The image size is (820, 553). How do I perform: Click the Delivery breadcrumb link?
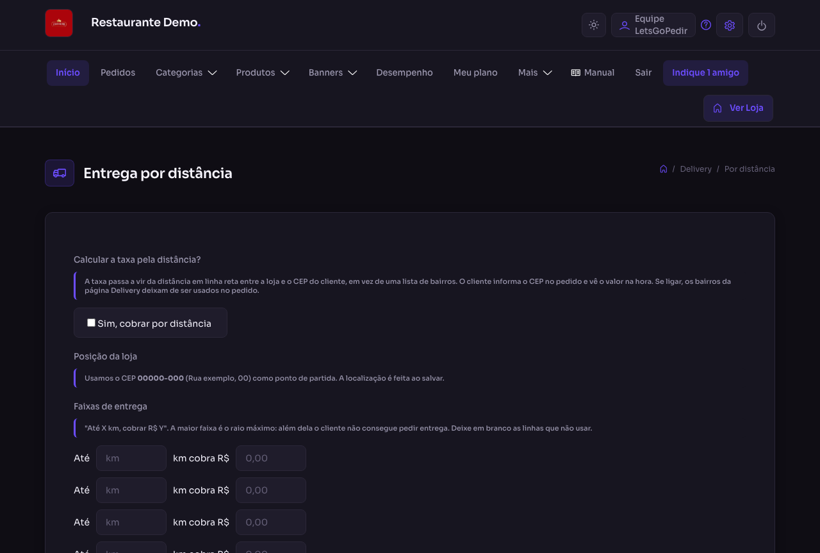[696, 169]
